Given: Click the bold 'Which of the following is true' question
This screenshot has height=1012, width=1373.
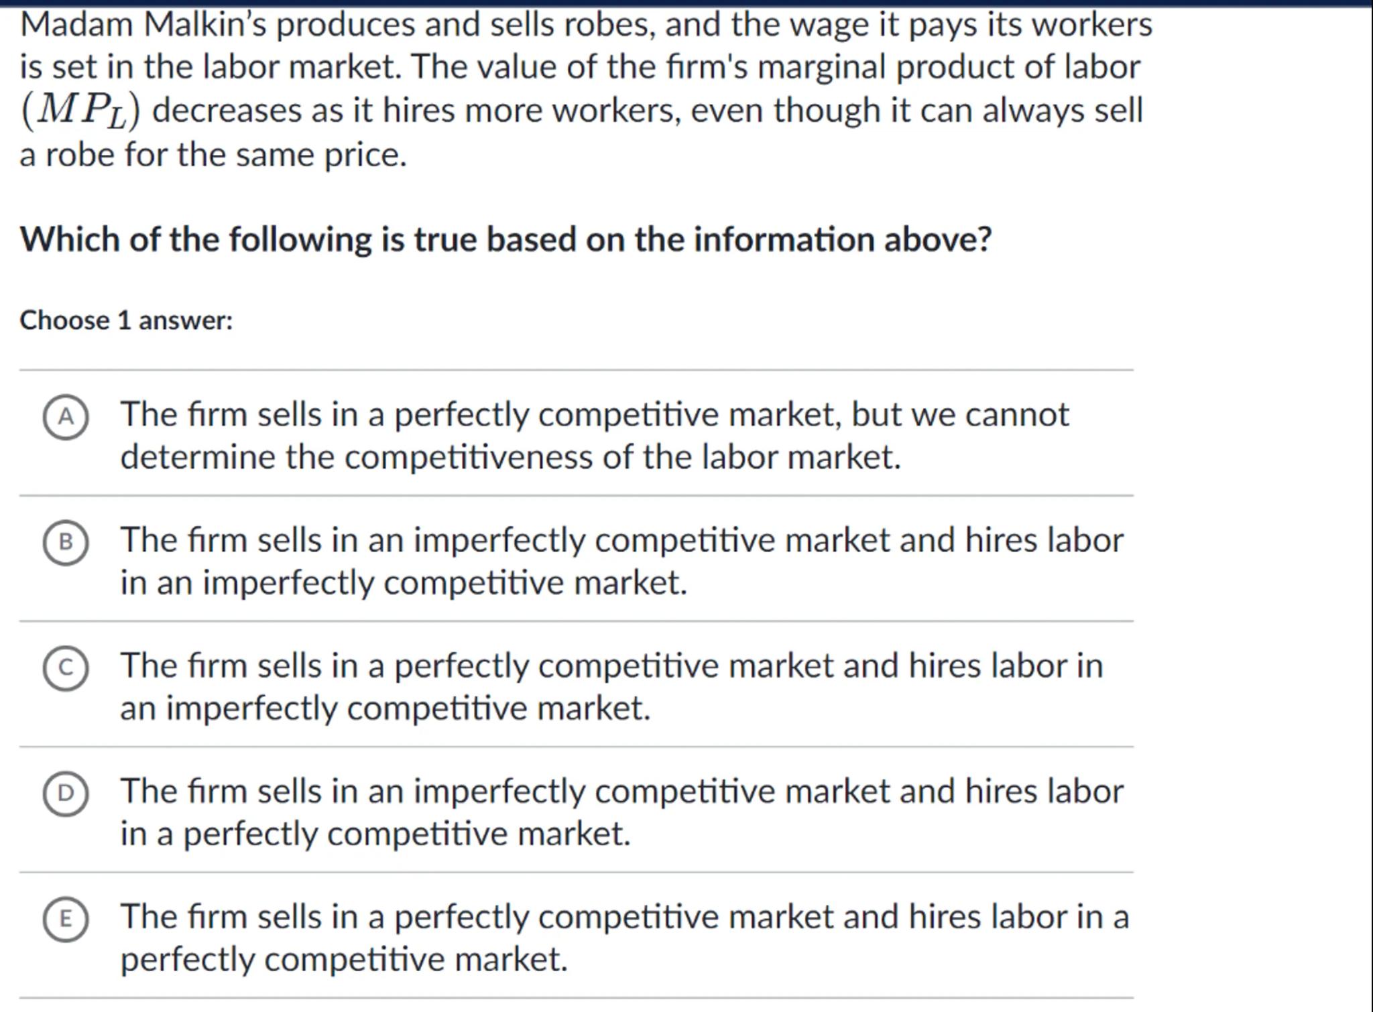Looking at the screenshot, I should 505,239.
